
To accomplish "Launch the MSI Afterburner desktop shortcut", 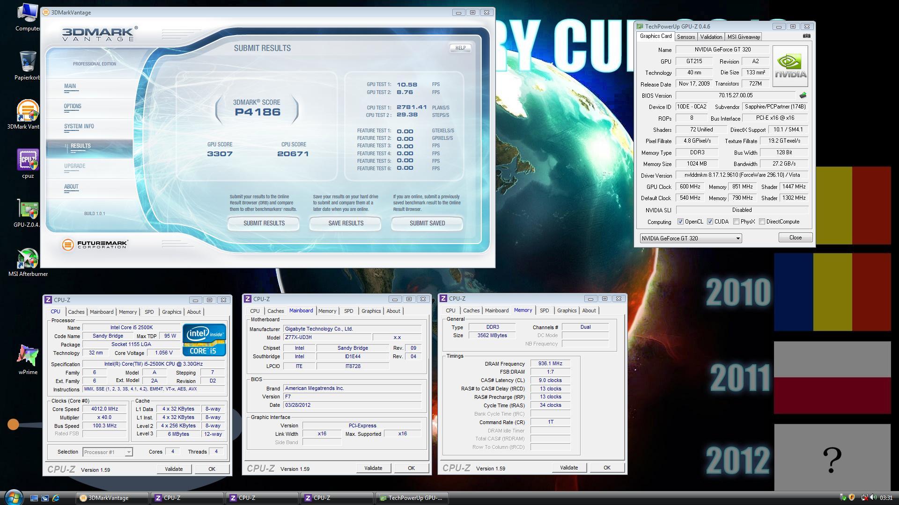I will point(28,262).
